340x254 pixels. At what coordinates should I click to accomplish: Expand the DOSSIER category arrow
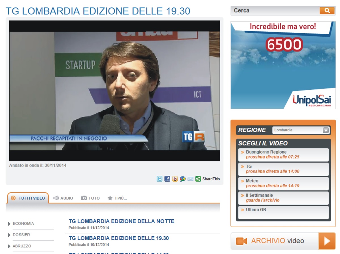pos(9,235)
